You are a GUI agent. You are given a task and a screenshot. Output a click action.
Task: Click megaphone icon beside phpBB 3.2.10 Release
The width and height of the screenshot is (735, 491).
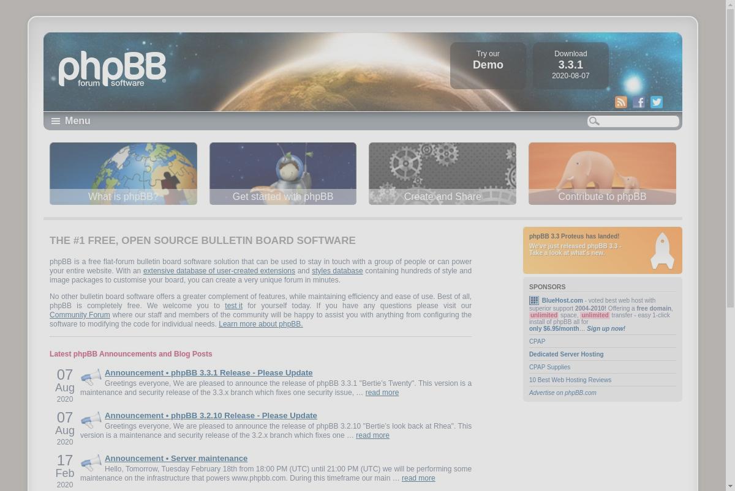pyautogui.click(x=91, y=419)
